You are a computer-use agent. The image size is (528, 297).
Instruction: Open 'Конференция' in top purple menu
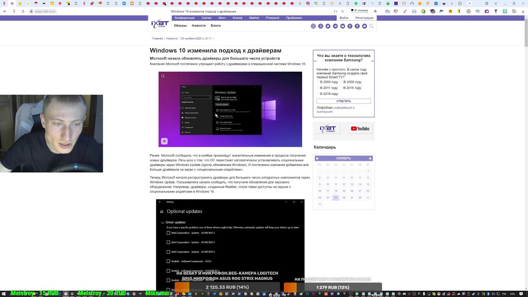184,18
